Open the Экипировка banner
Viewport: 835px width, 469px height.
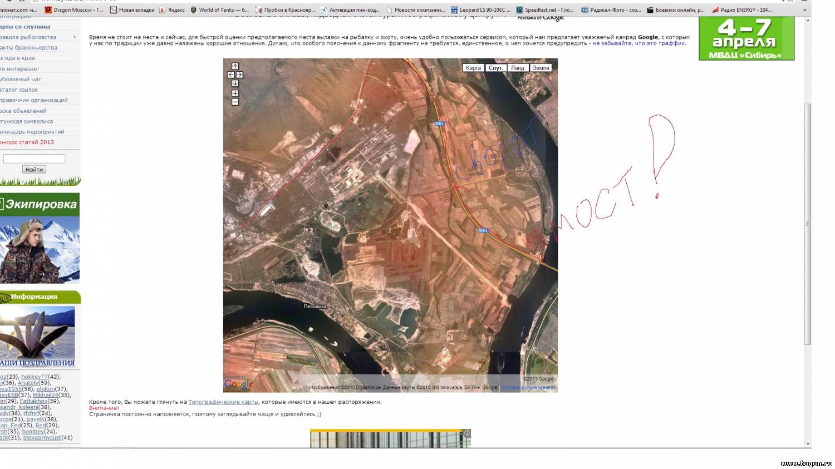point(40,238)
